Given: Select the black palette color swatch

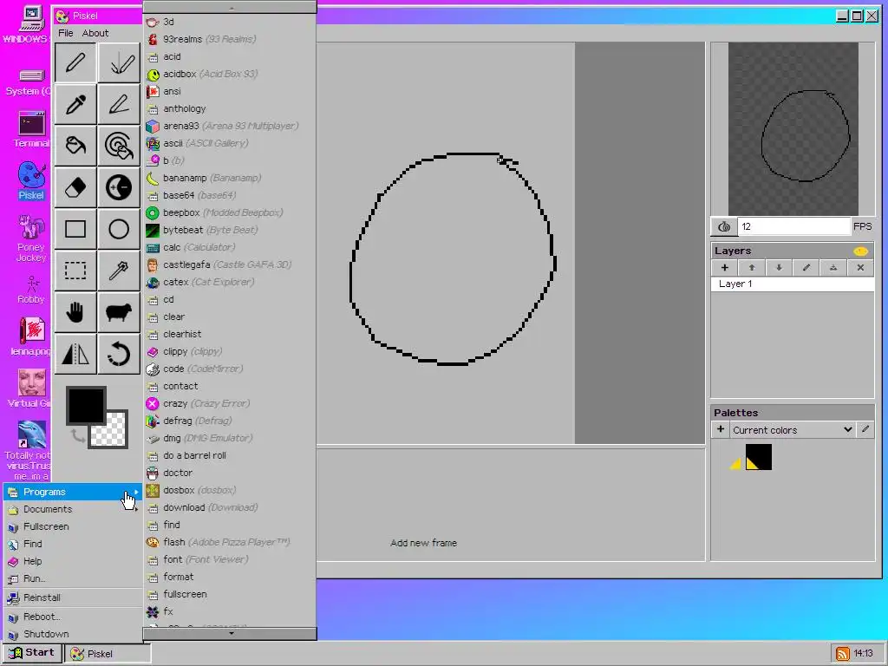Looking at the screenshot, I should pyautogui.click(x=758, y=457).
